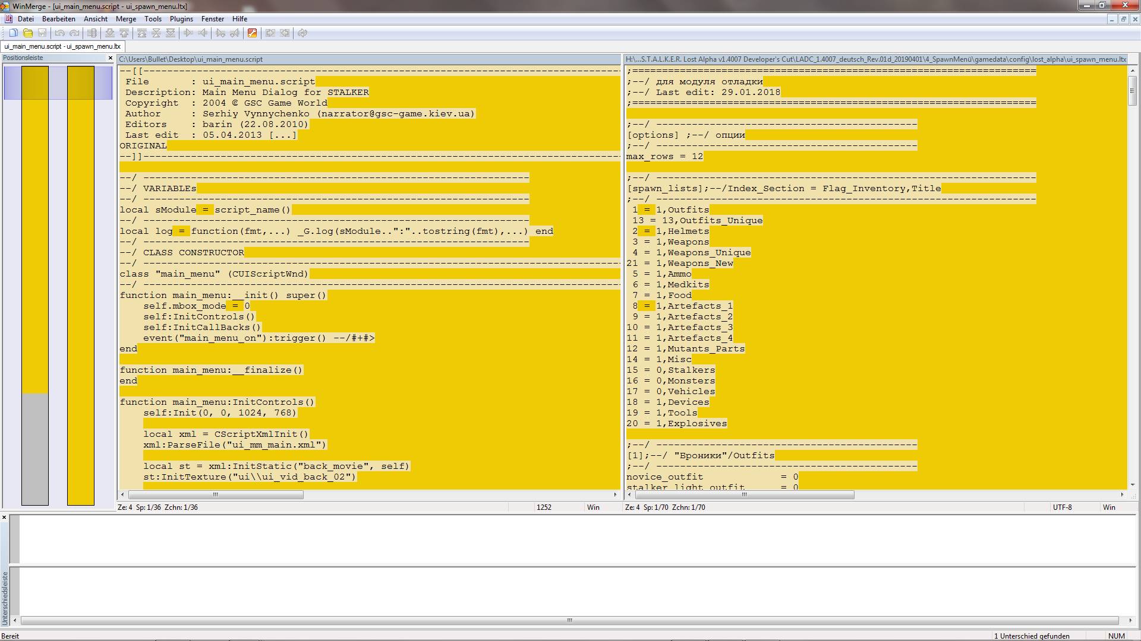
Task: Click right file path header ui_spawn_menu.ltx
Action: [875, 59]
